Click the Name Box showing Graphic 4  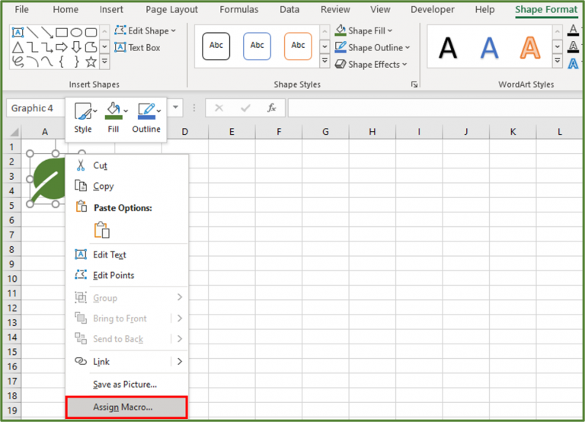coord(34,108)
